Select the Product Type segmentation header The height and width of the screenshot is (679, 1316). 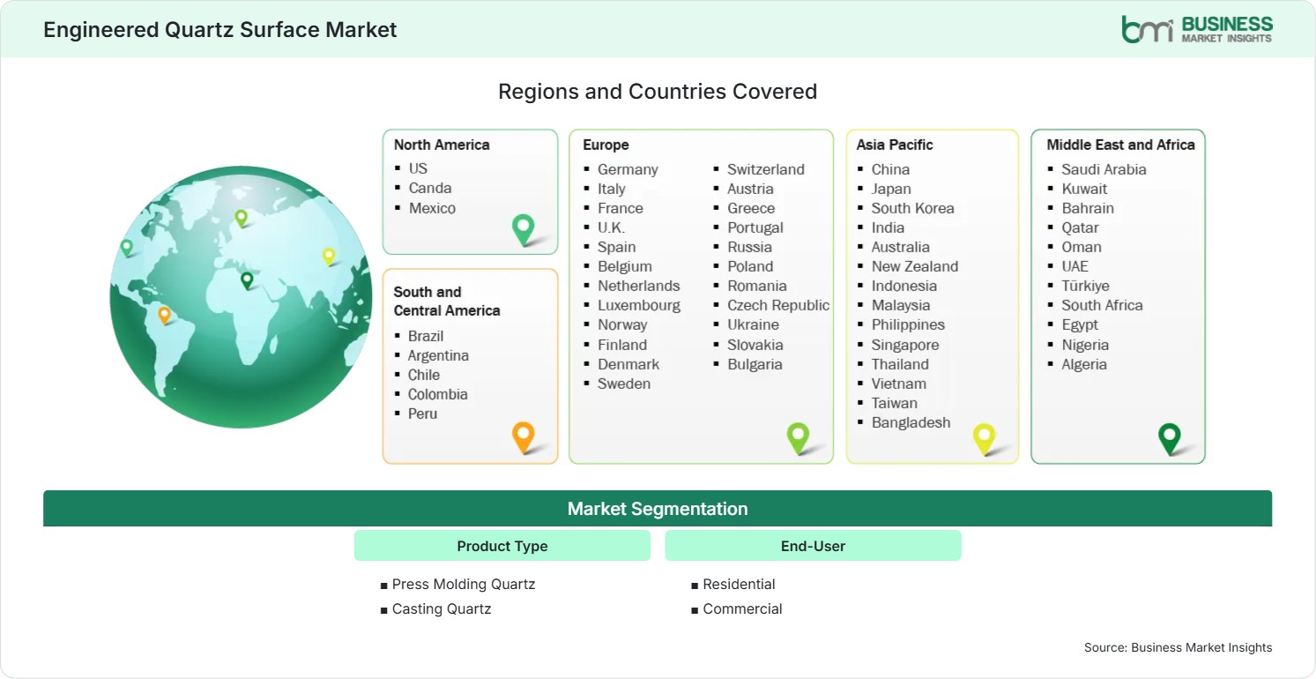(x=502, y=546)
